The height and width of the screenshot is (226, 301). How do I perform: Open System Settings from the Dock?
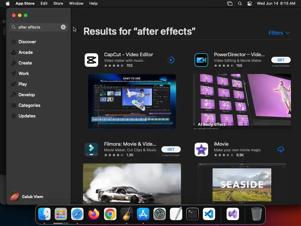tap(160, 214)
